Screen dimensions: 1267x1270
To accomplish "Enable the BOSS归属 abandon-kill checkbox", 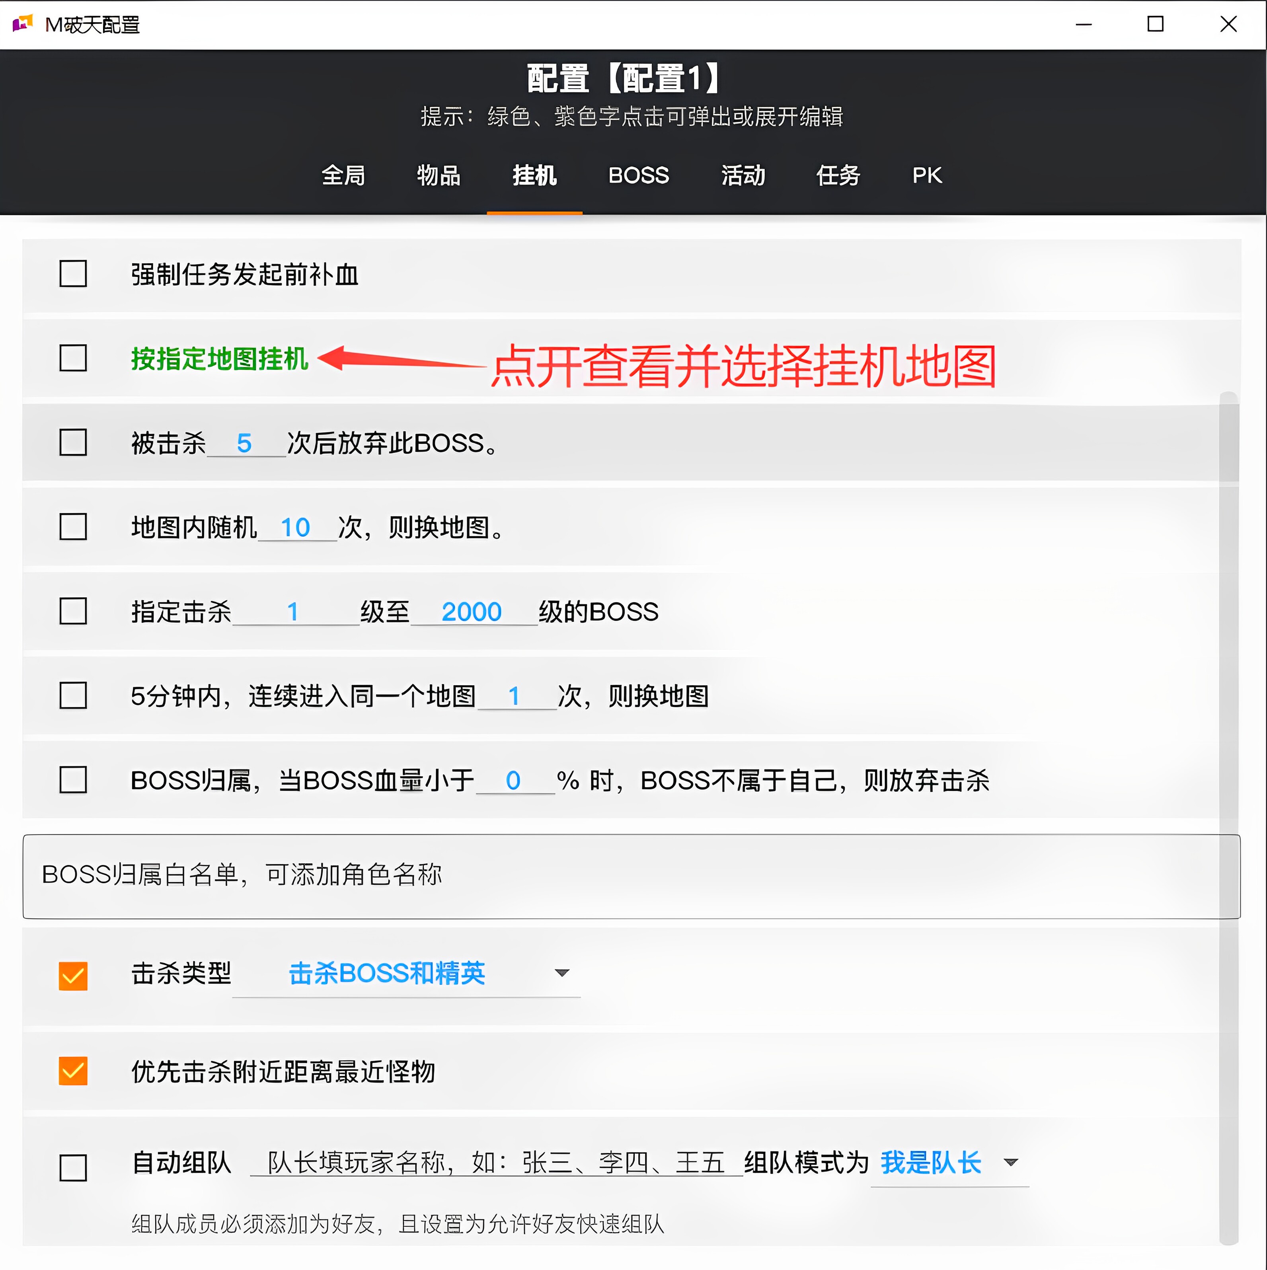I will (73, 779).
